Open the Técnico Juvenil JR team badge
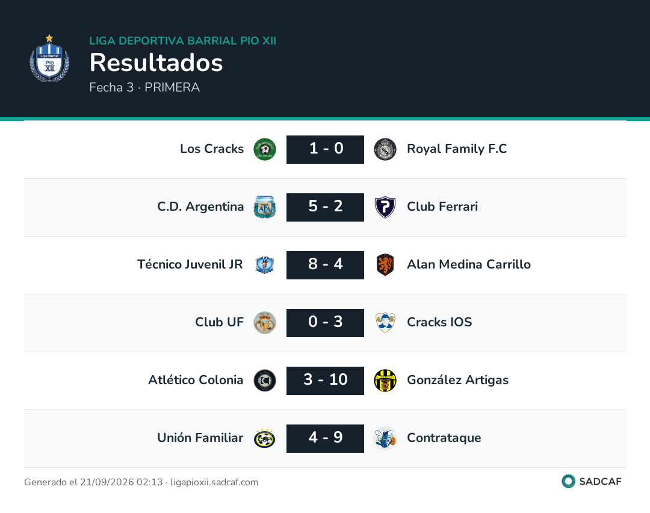650x513 pixels. [264, 265]
